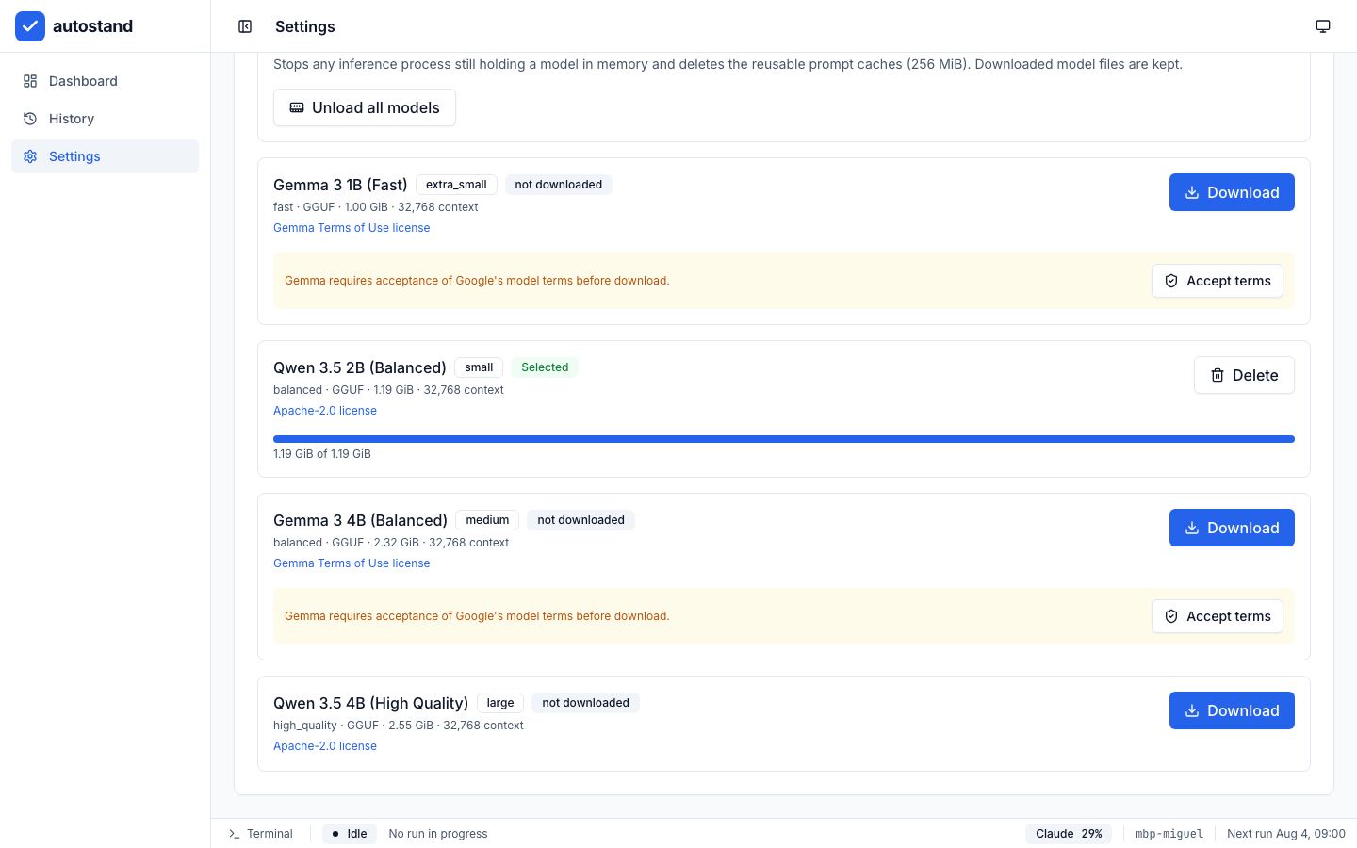This screenshot has width=1357, height=848.
Task: Toggle the sidebar collapse icon
Action: [245, 26]
